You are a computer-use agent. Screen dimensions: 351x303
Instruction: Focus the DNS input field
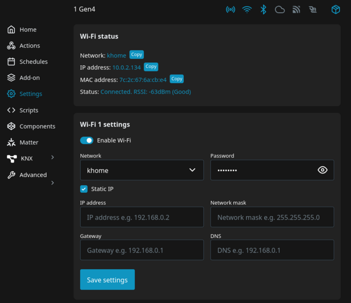coord(272,250)
